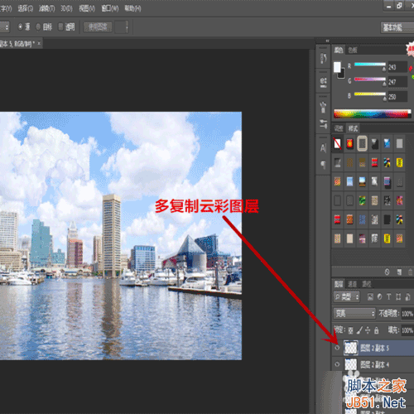Click the G channel slider
Screen dimensions: 414x414
pyautogui.click(x=370, y=80)
